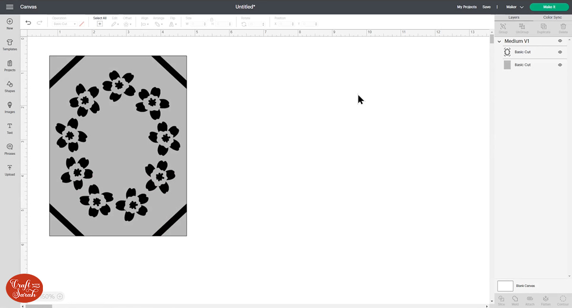Viewport: 572px width, 308px height.
Task: Collapse the Medium V1 group
Action: click(499, 41)
